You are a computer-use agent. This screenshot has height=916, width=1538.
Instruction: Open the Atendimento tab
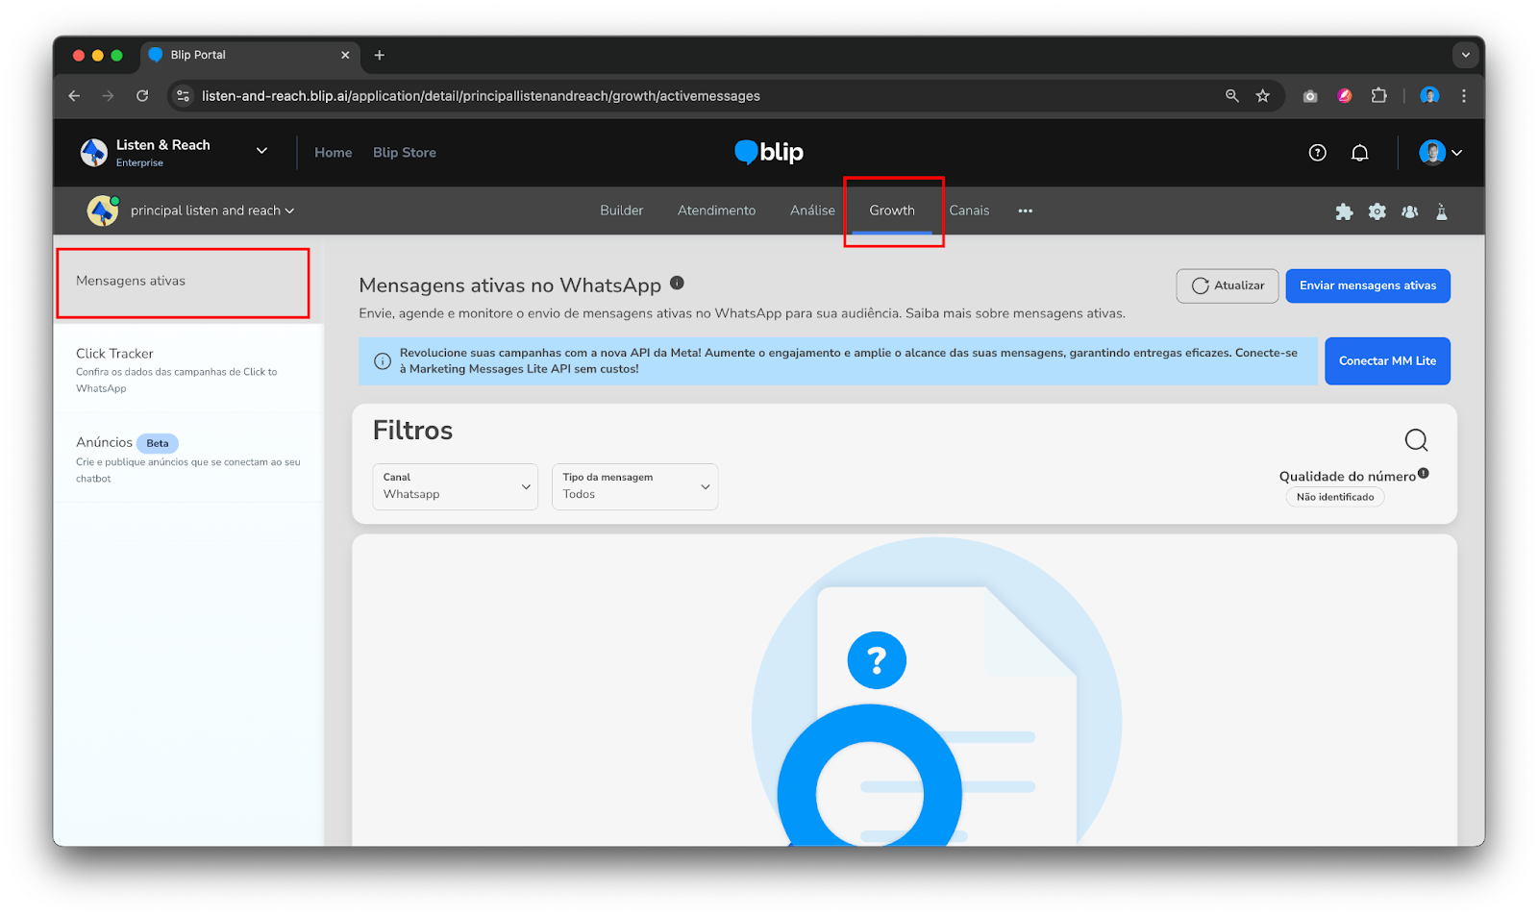716,210
